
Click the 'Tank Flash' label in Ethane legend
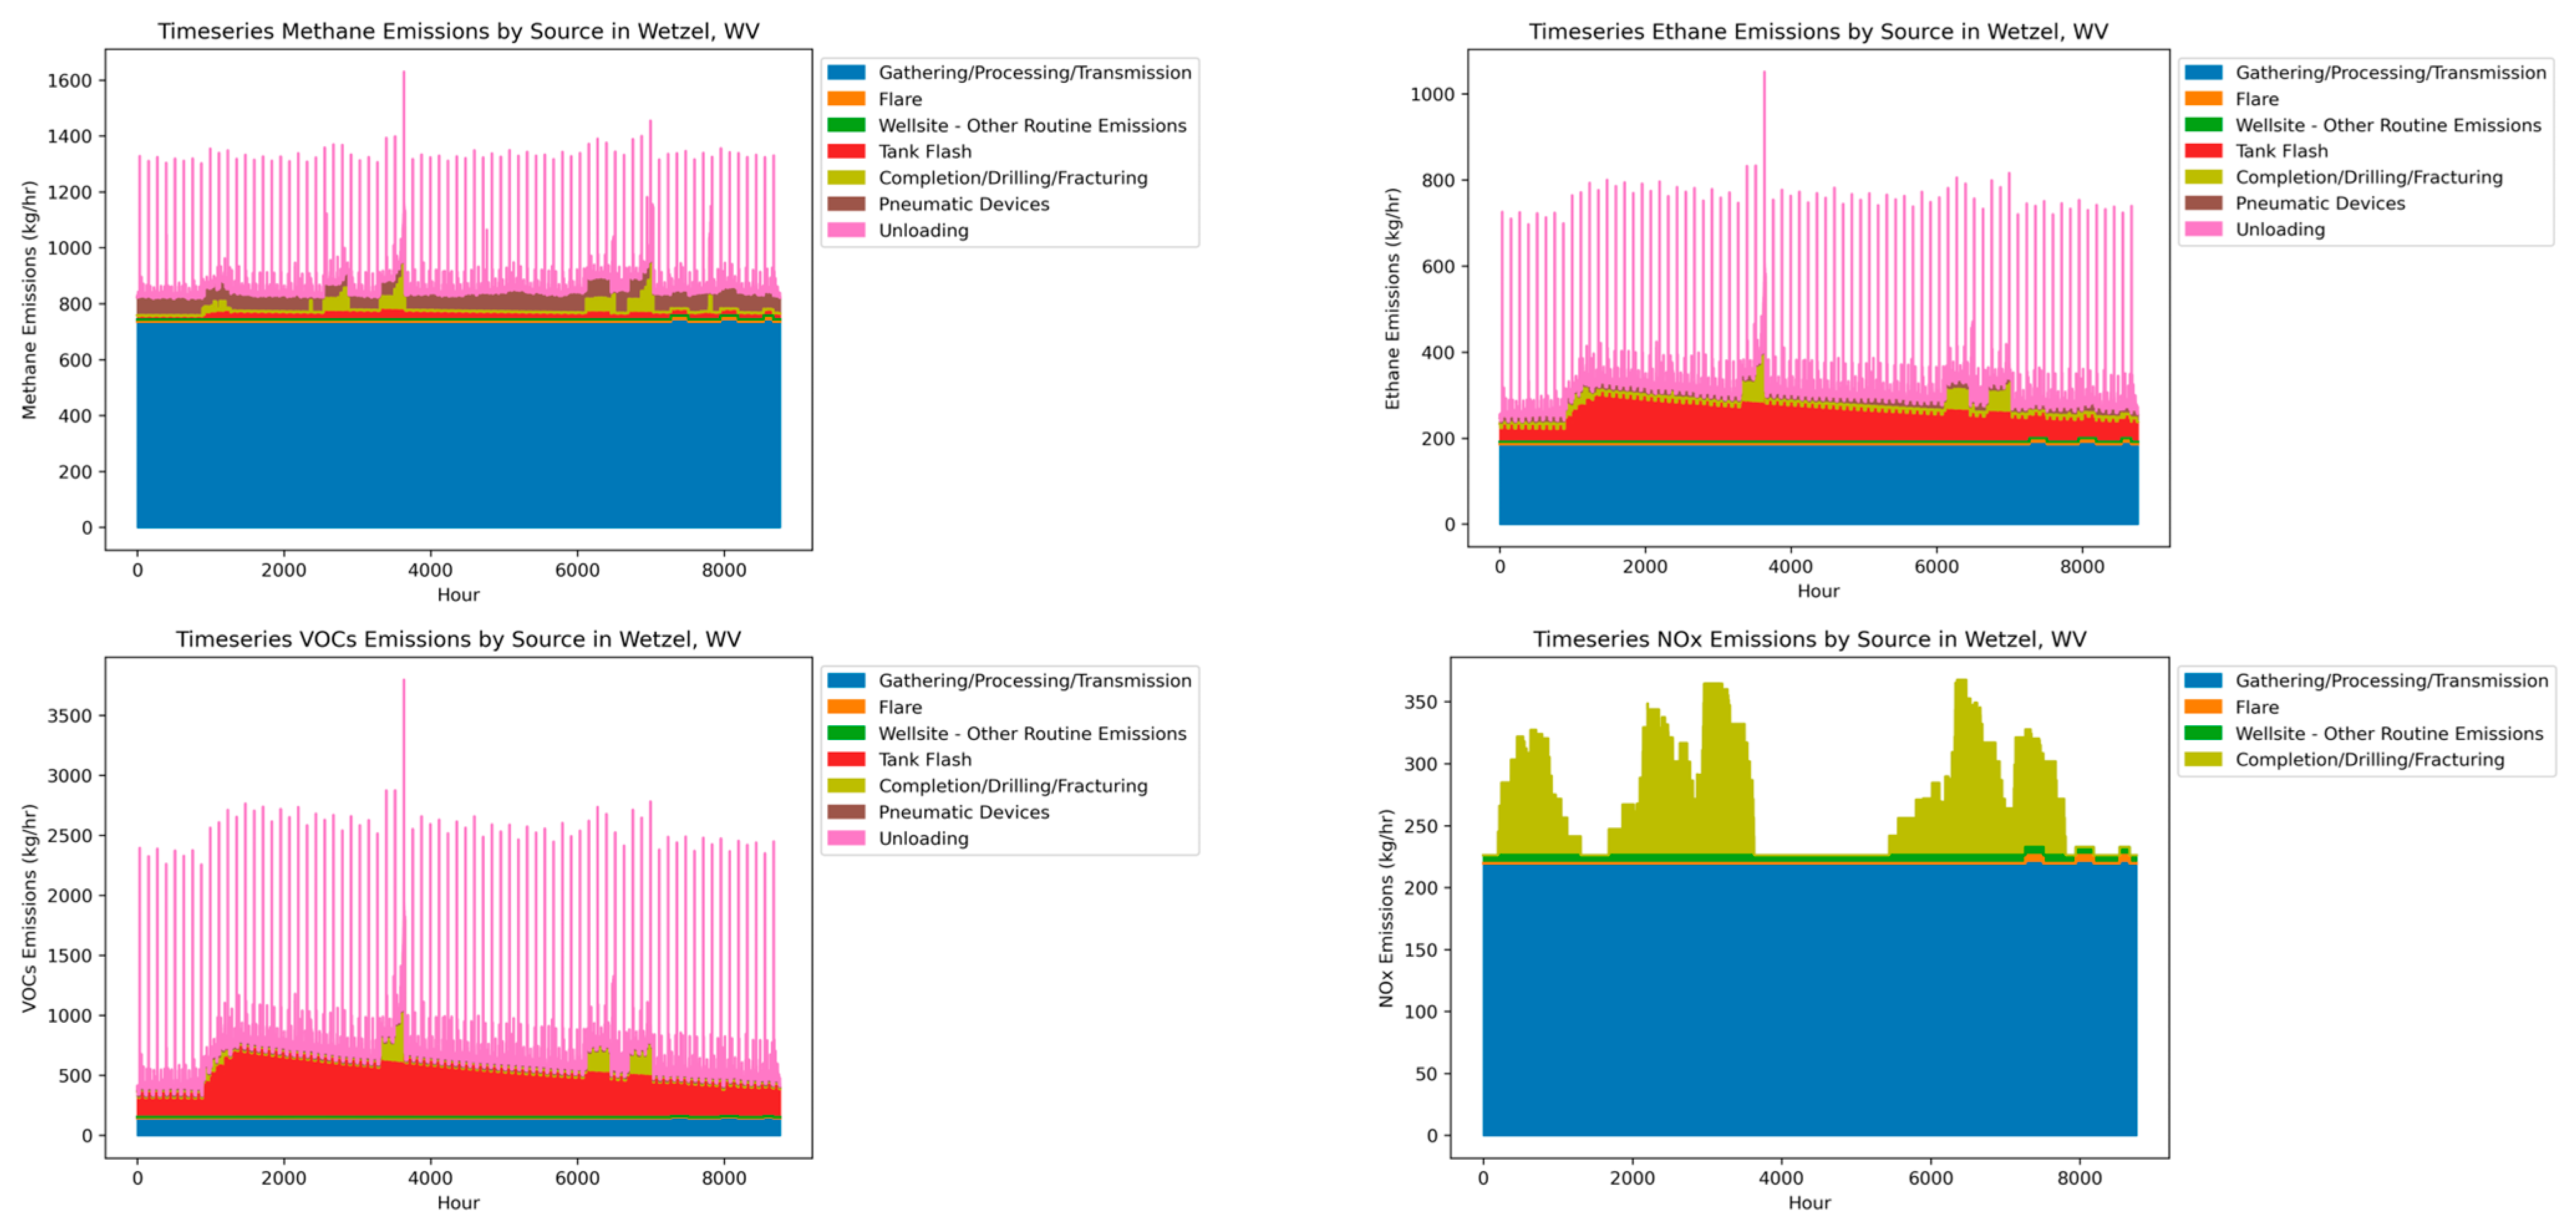(2281, 151)
